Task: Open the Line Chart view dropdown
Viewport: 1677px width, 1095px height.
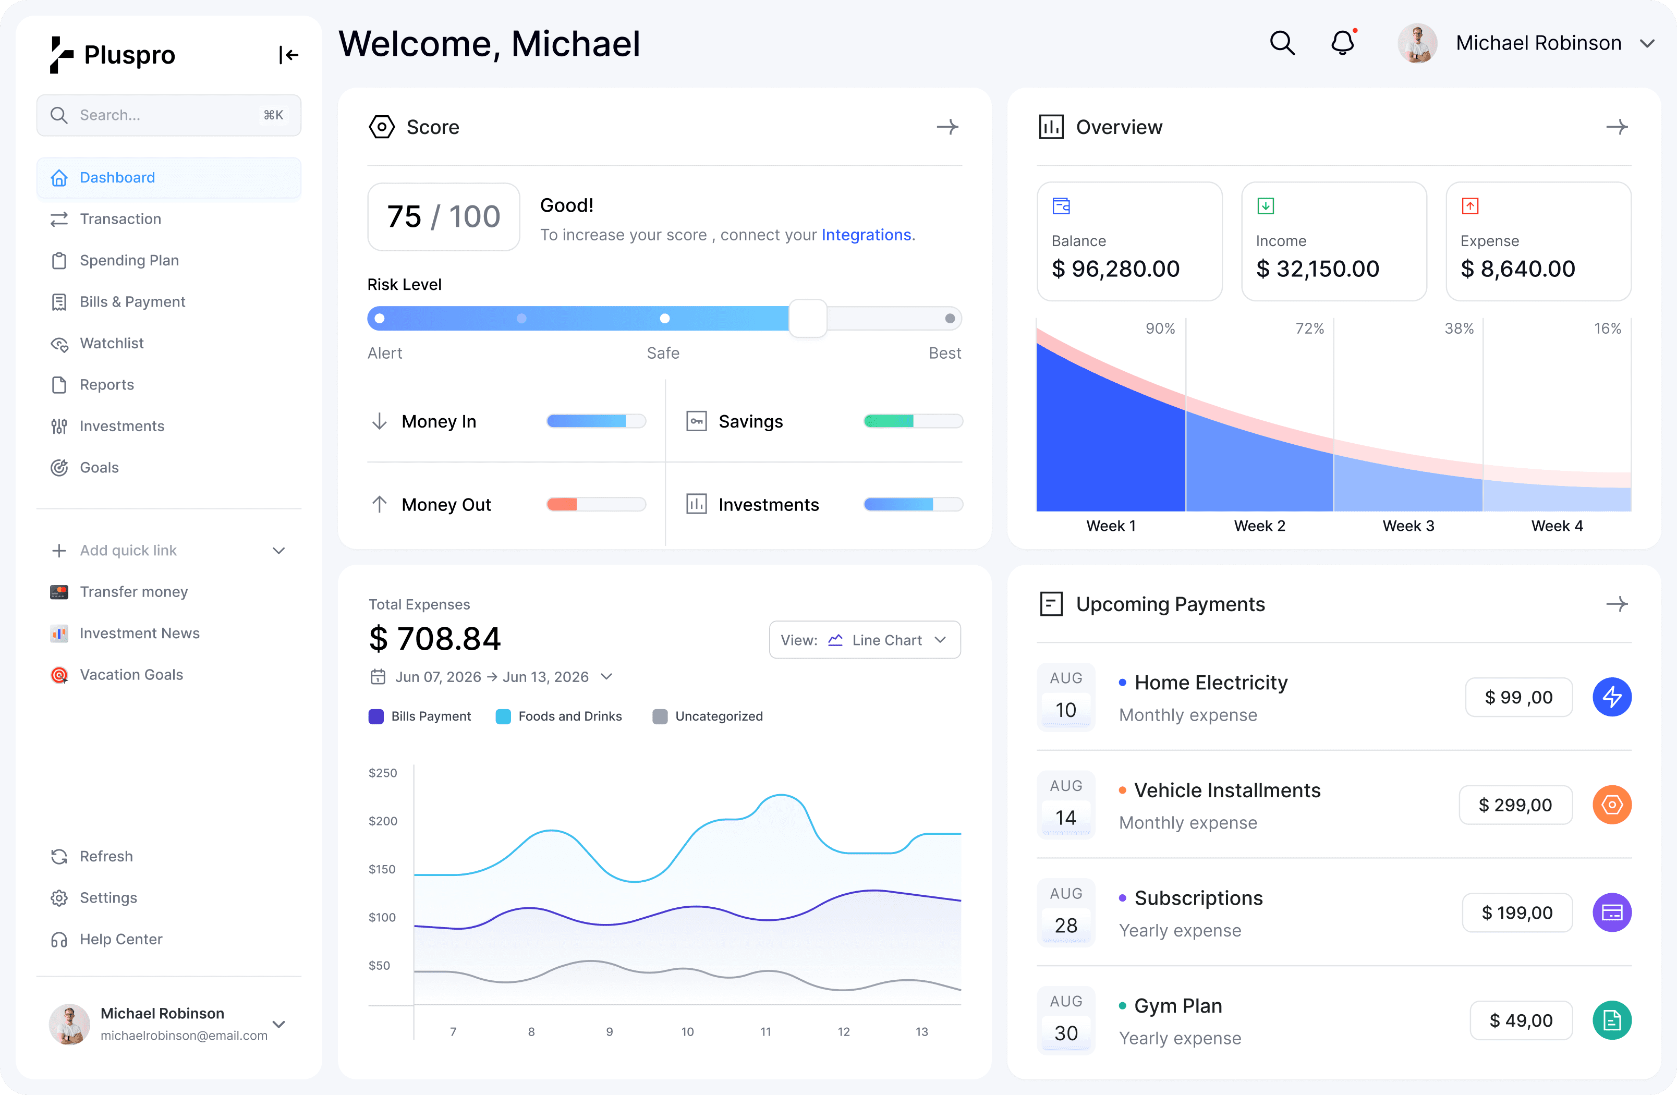Action: click(x=865, y=640)
